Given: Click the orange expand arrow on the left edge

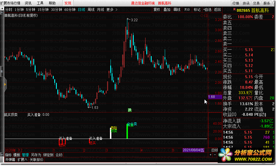Looking at the screenshot, I should click(5, 85).
